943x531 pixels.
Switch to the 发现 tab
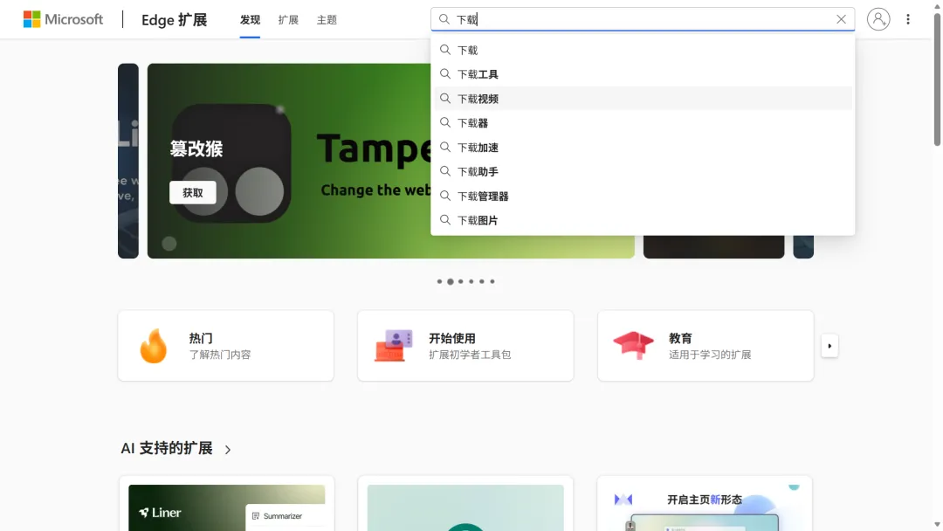pyautogui.click(x=251, y=20)
